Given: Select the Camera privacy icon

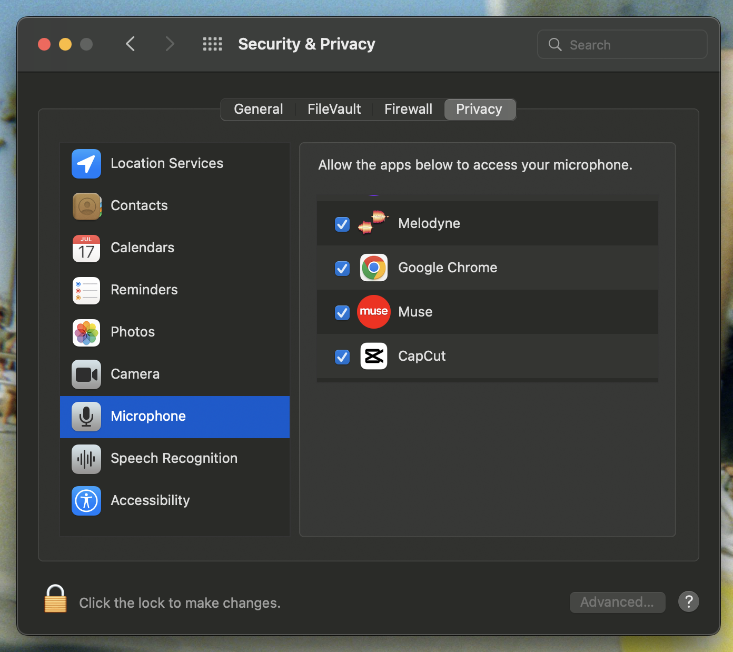Looking at the screenshot, I should coord(86,374).
